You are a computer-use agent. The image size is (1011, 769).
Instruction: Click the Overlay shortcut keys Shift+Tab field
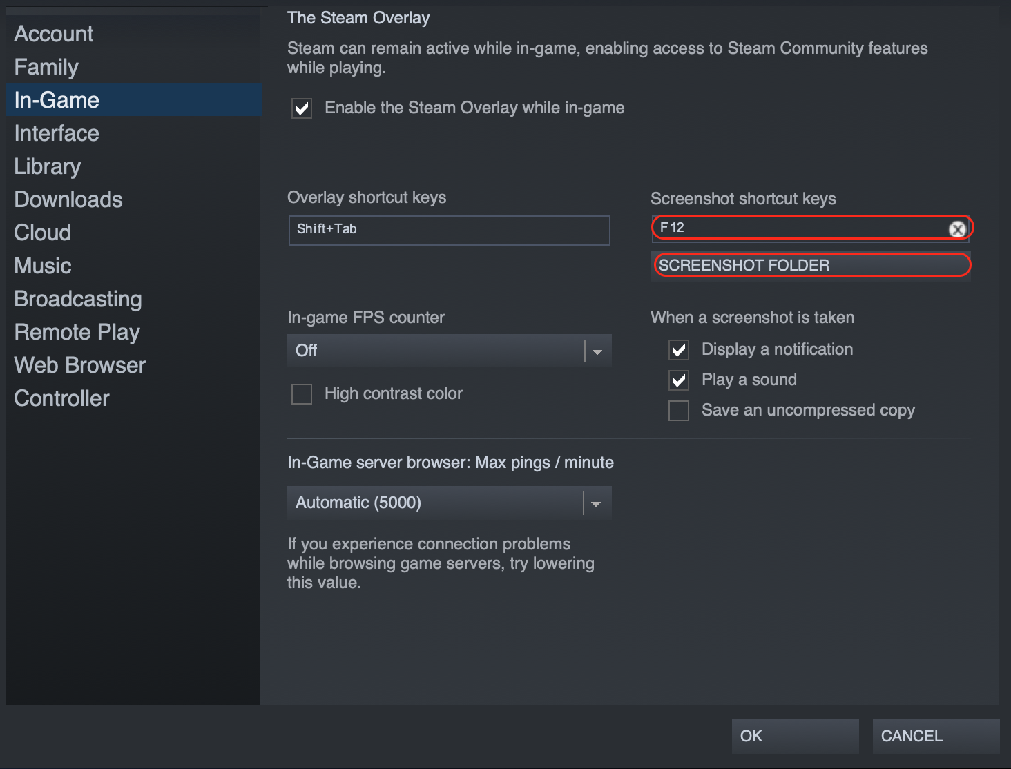(450, 230)
